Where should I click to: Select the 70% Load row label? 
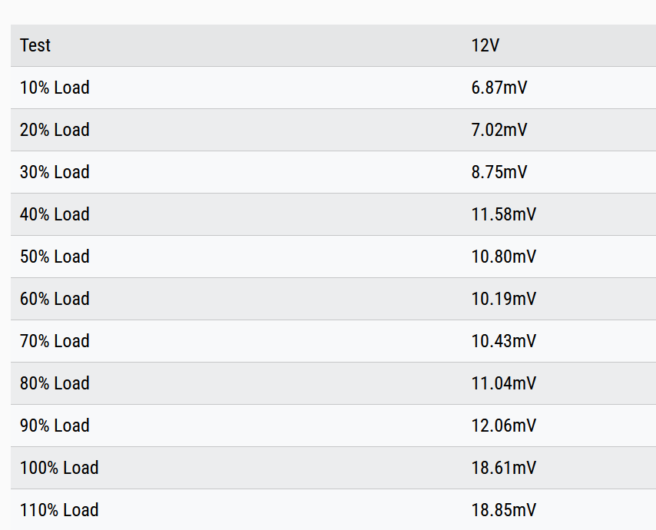tap(55, 341)
